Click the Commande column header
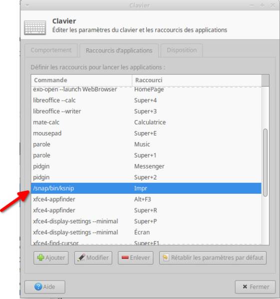Screen dimensions: 280x299 click(x=81, y=80)
